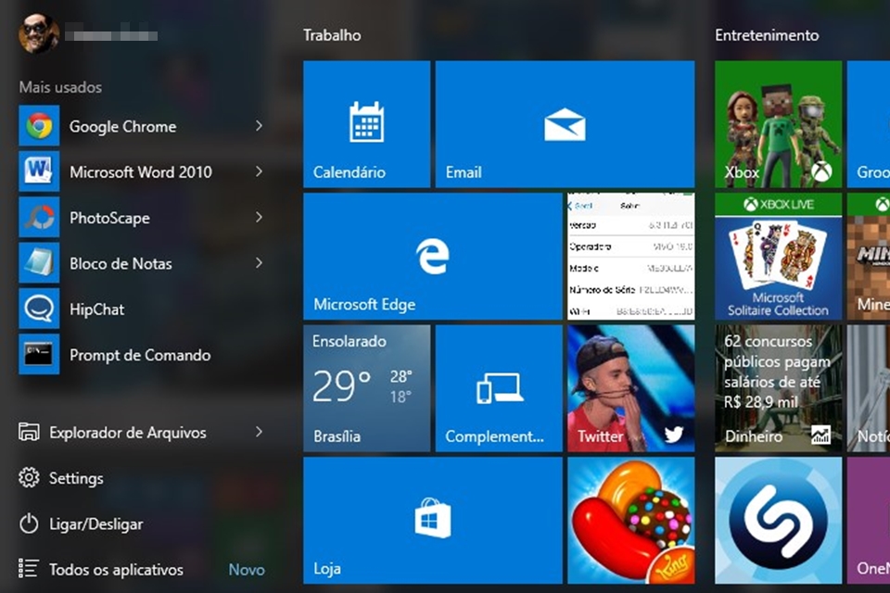890x593 pixels.
Task: Click Todos os aplicativos label
Action: point(117,570)
